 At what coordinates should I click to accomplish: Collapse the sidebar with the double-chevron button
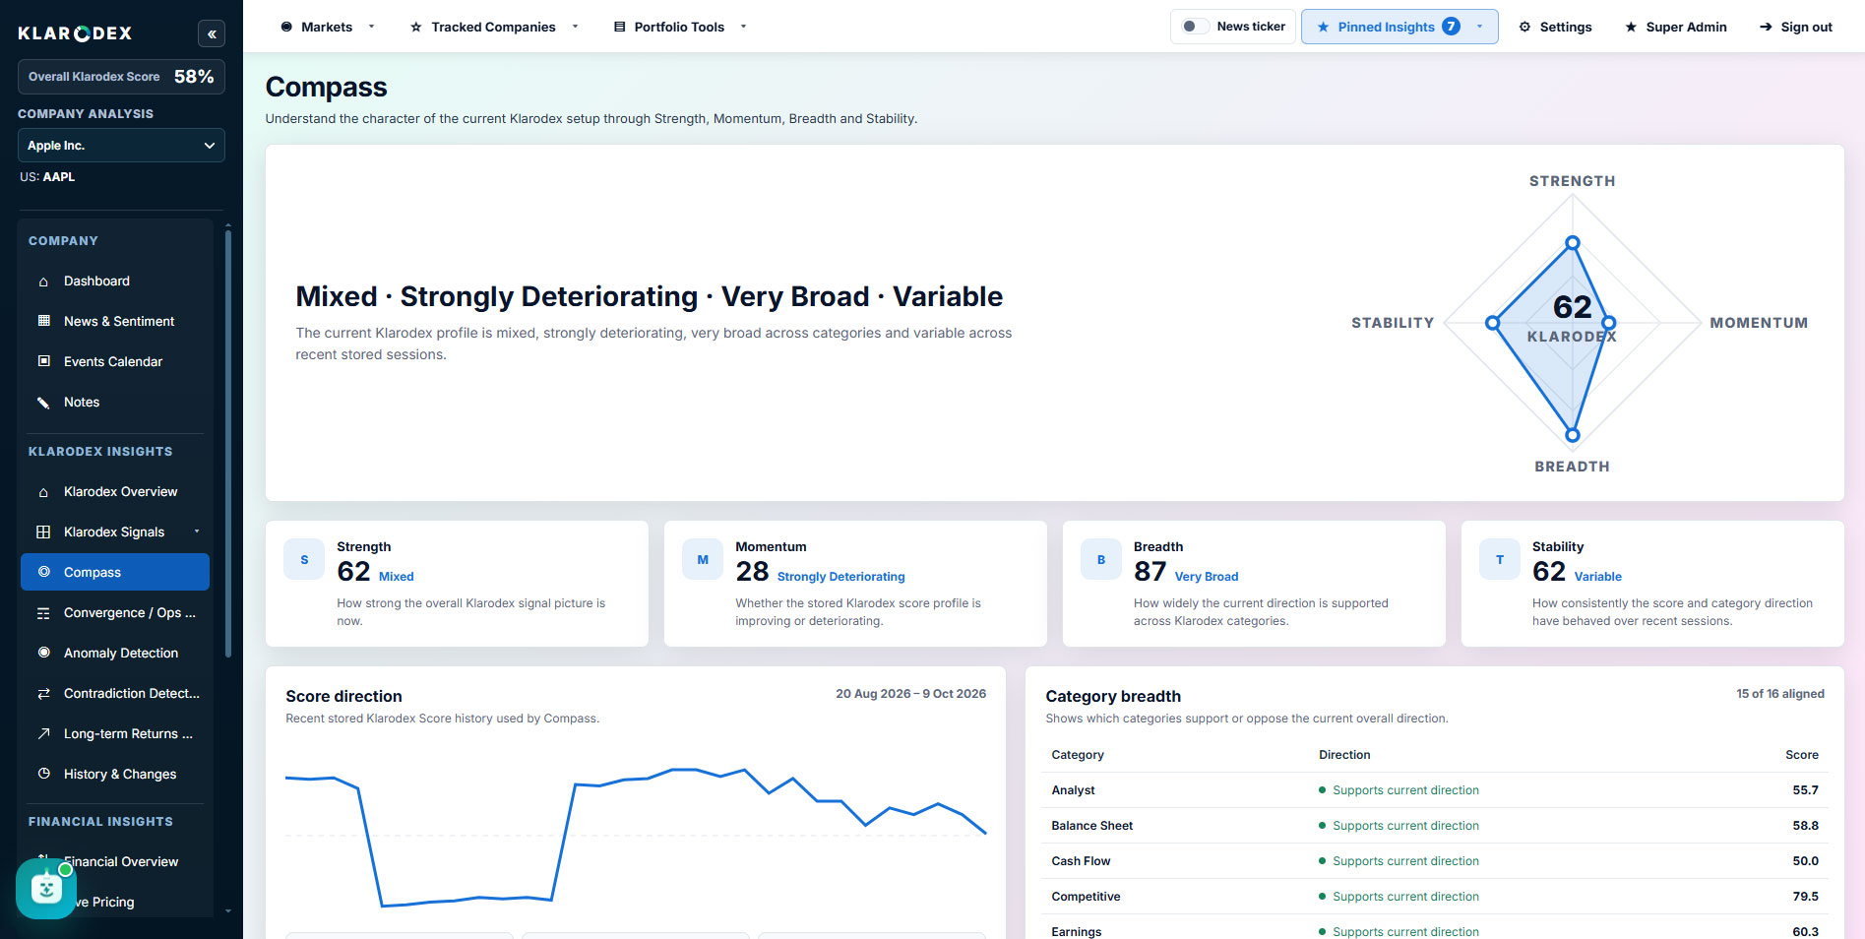(x=212, y=33)
